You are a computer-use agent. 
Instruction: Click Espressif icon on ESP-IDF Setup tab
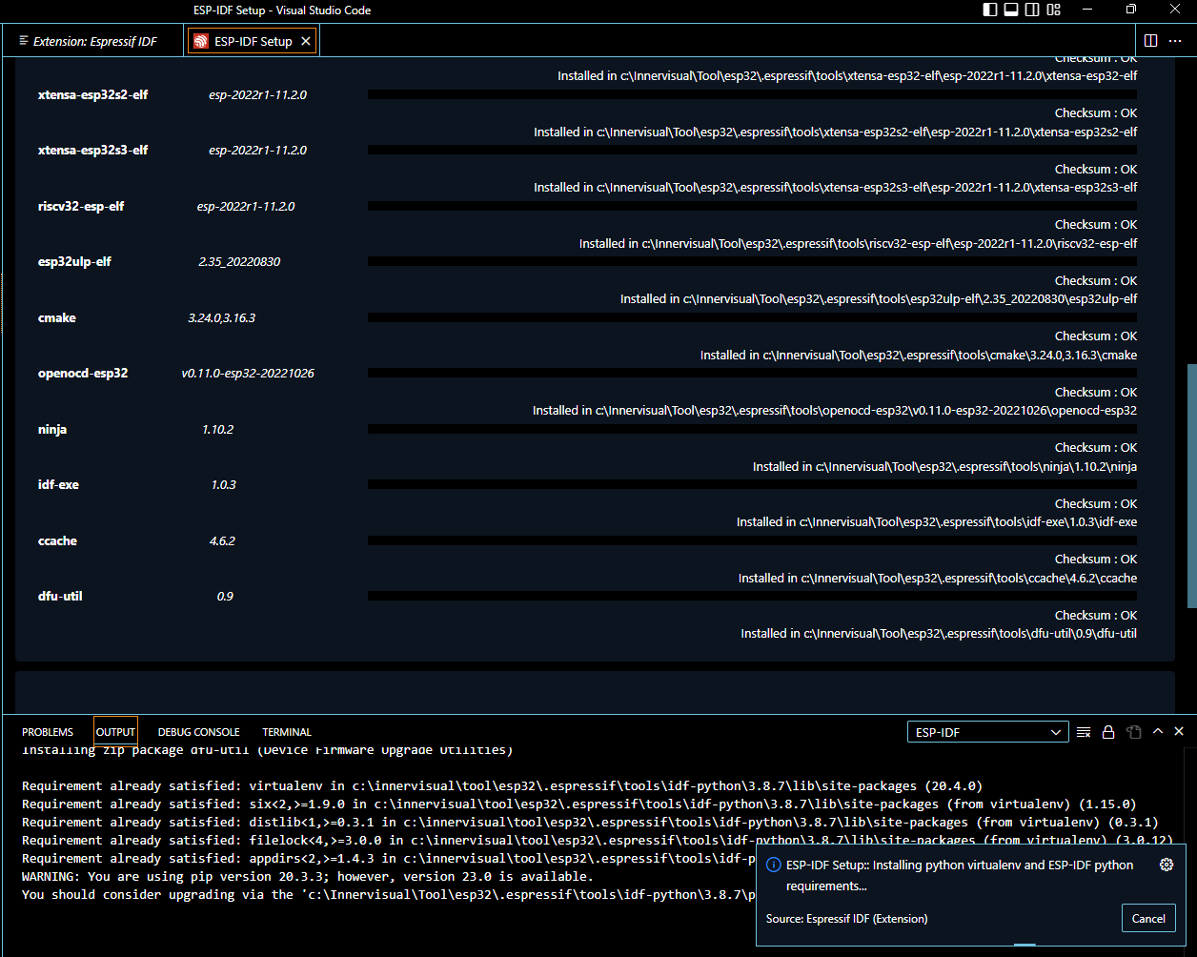pos(200,41)
